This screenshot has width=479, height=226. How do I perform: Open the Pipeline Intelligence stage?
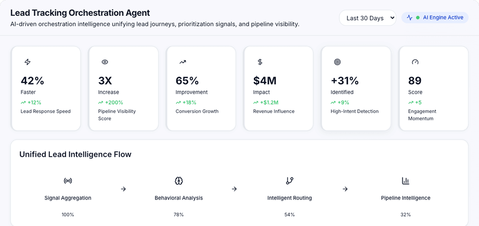click(405, 198)
